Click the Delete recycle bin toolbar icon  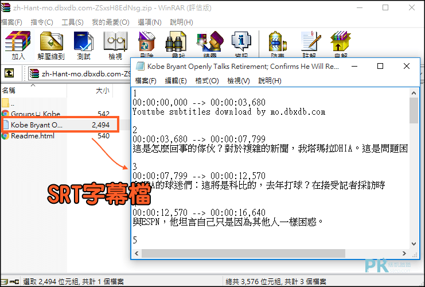[x=147, y=41]
